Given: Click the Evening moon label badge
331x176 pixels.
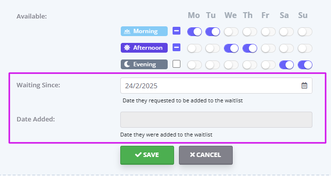Looking at the screenshot, I should coord(144,64).
